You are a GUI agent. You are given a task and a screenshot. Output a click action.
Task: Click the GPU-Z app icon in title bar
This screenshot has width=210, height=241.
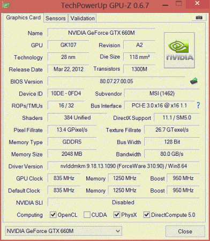tap(6, 5)
